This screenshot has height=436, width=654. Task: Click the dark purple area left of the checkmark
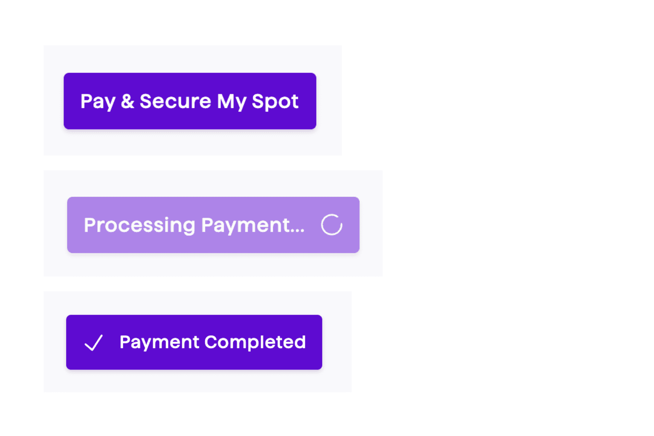[75, 342]
